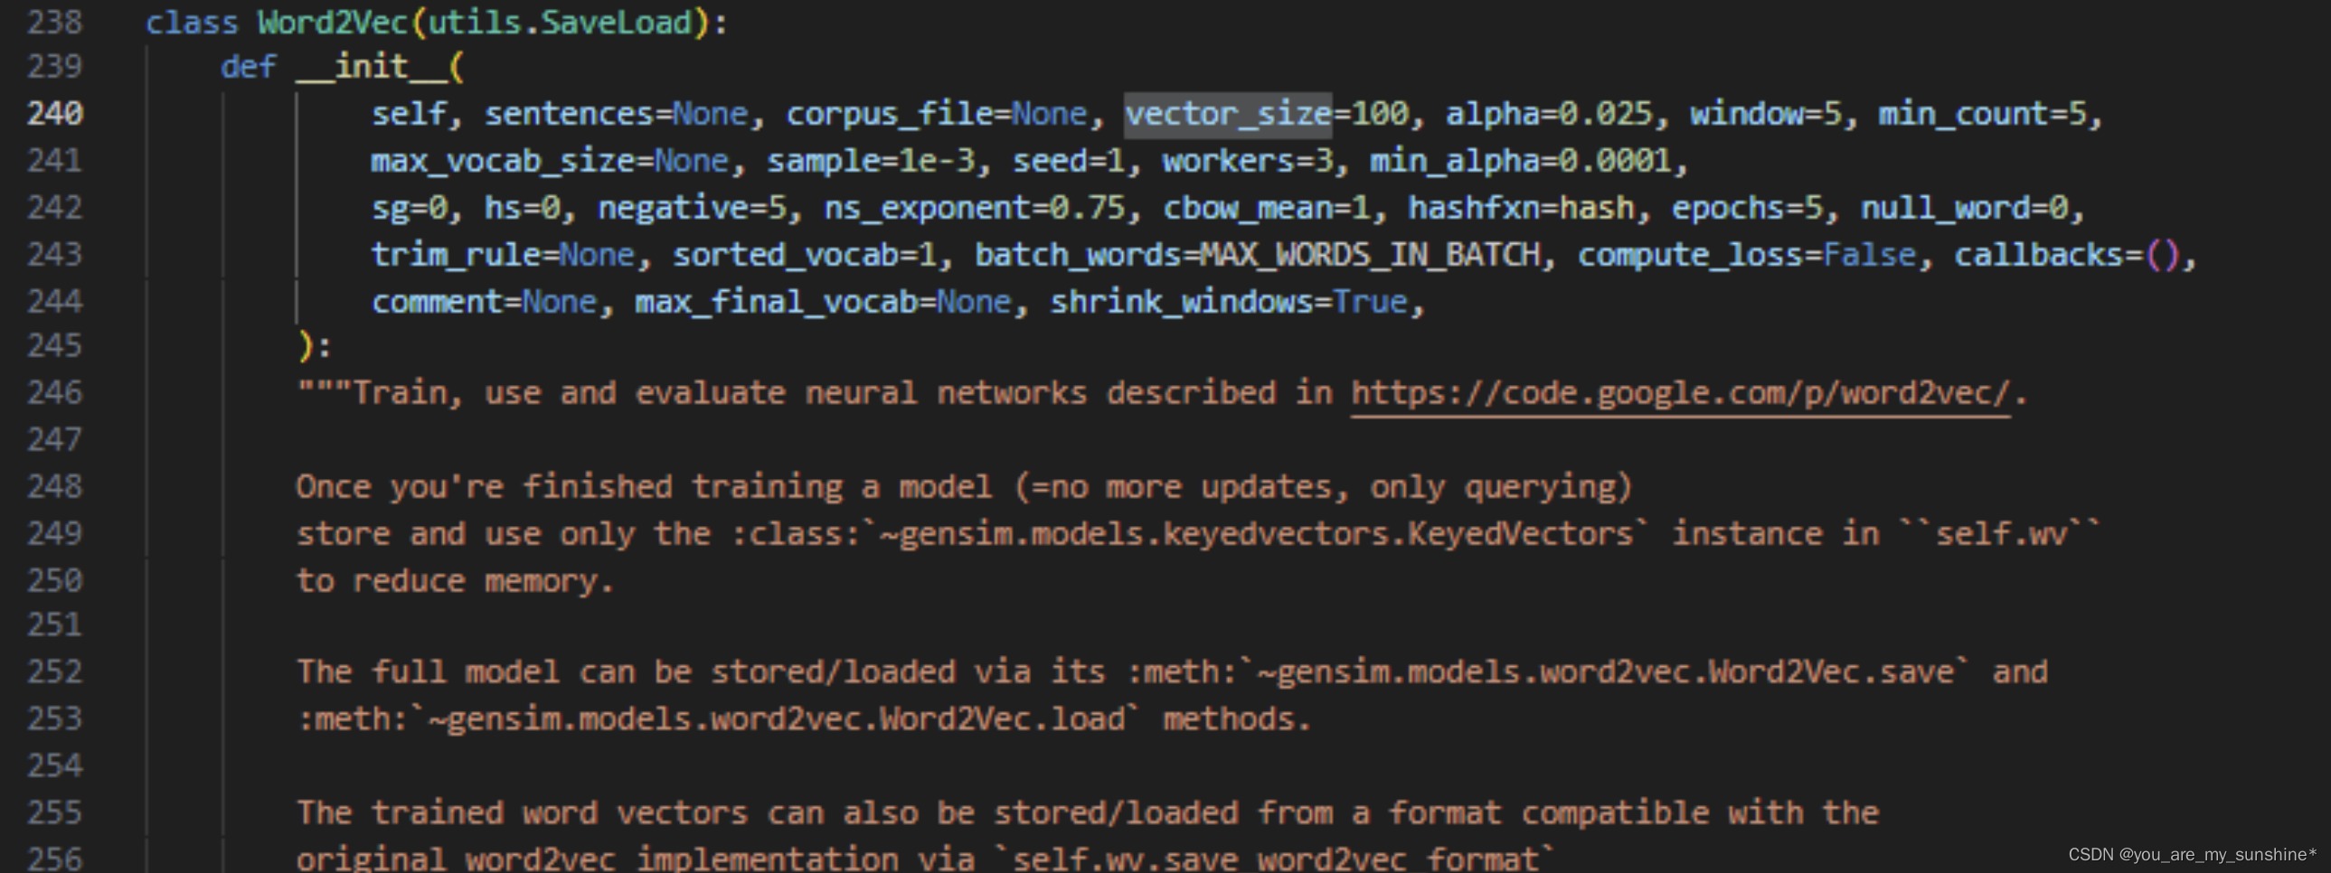Click the seed=1 parameter
The width and height of the screenshot is (2331, 873).
(1068, 161)
